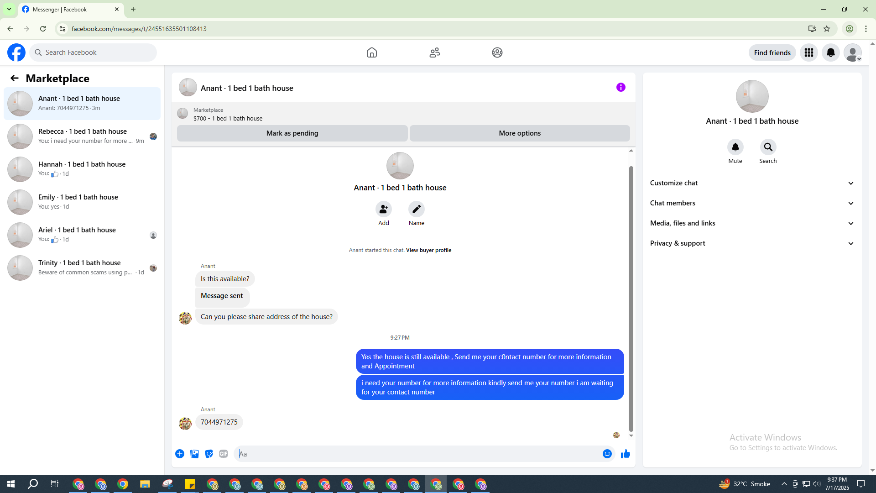The height and width of the screenshot is (493, 876).
Task: Open File Explorer from the taskbar
Action: (x=145, y=484)
